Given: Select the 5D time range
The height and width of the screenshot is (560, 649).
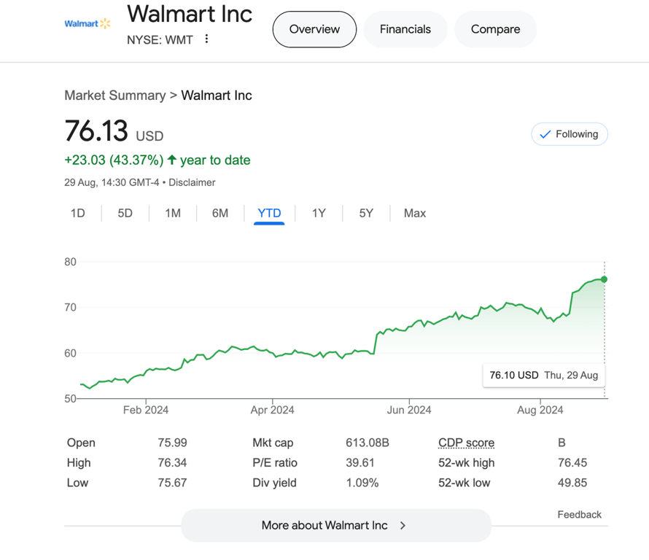Looking at the screenshot, I should pyautogui.click(x=125, y=213).
